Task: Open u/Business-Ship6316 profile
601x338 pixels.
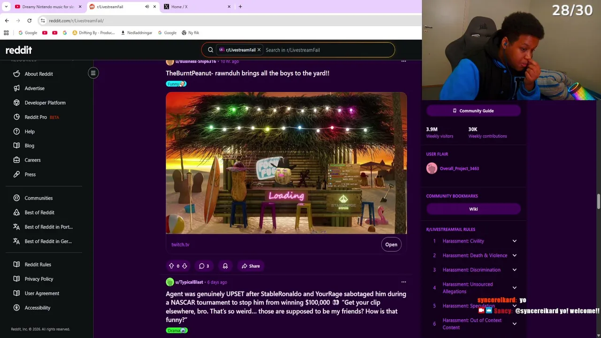Action: pyautogui.click(x=195, y=61)
